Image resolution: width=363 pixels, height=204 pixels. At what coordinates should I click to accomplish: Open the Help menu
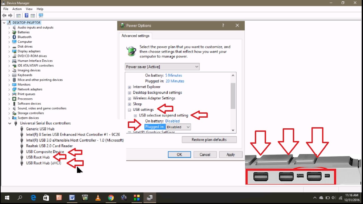40,9
